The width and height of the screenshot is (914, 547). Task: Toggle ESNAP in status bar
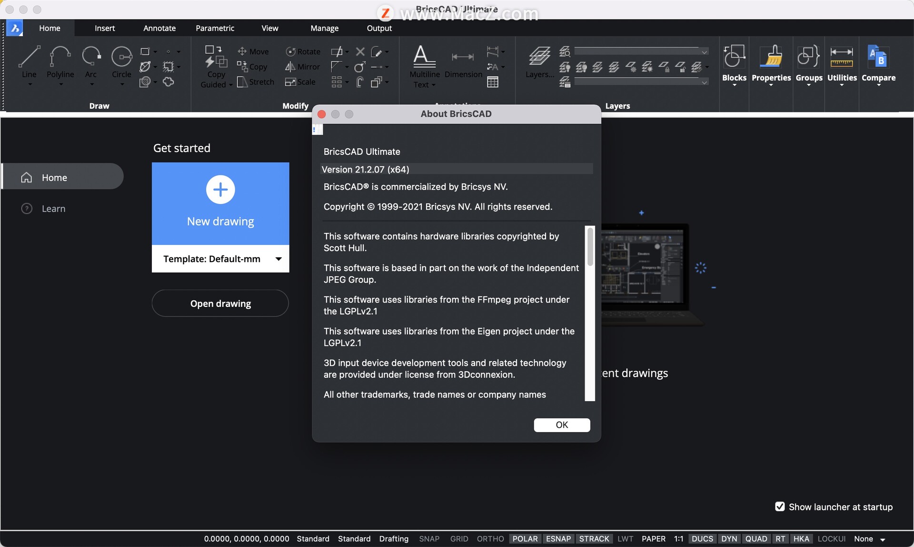click(558, 538)
